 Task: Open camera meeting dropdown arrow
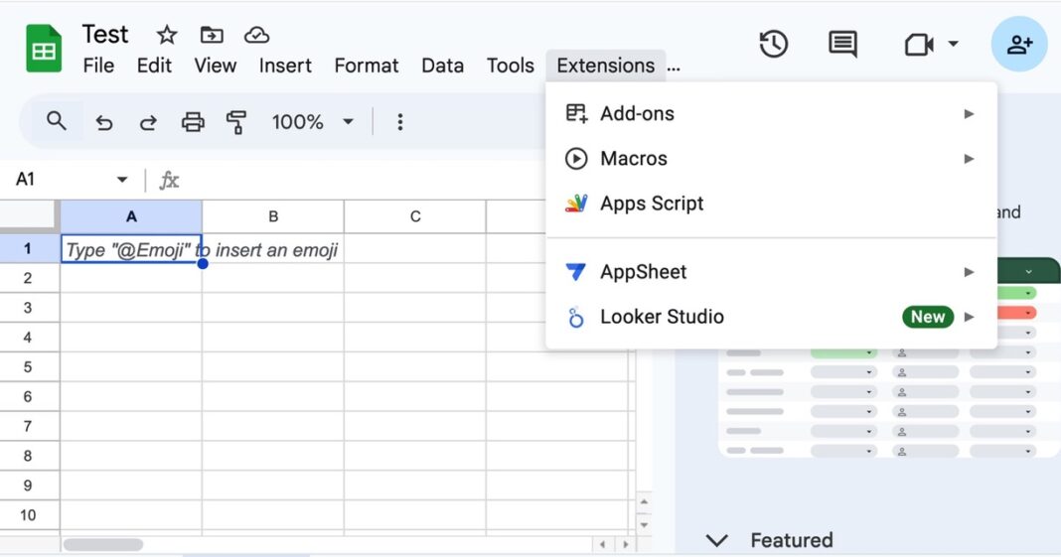953,44
